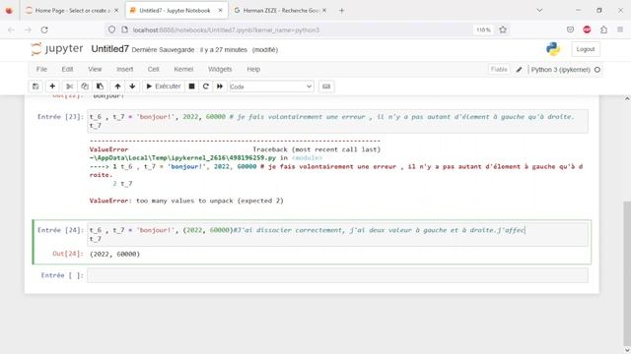
Task: Cut selected cells with scissors icon
Action: [70, 87]
